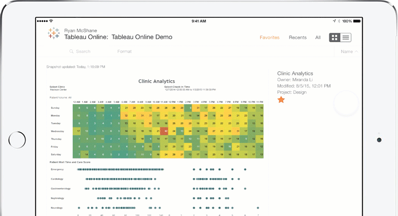Switch to list view layout

[x=346, y=38]
